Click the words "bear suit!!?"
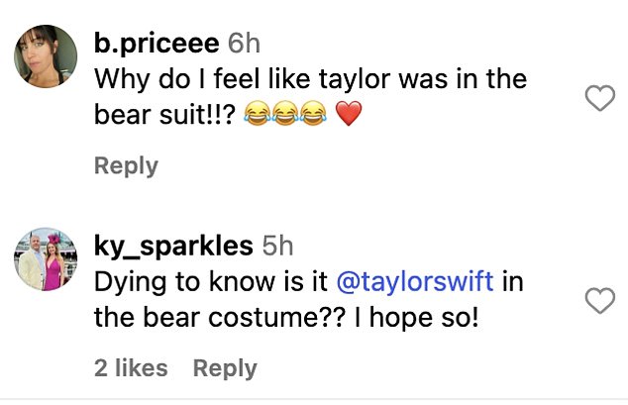Viewport: 628px width, 405px height. point(160,116)
